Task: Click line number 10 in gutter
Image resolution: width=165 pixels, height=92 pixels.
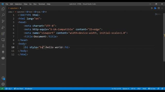Action: point(13,47)
